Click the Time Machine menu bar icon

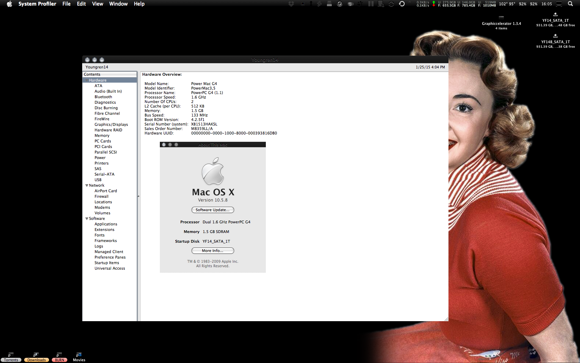402,4
